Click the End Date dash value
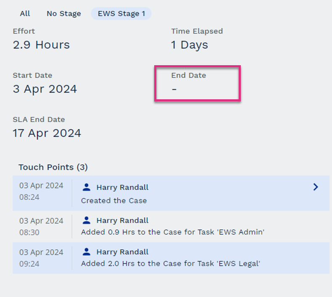Image resolution: width=332 pixels, height=297 pixels. click(174, 89)
